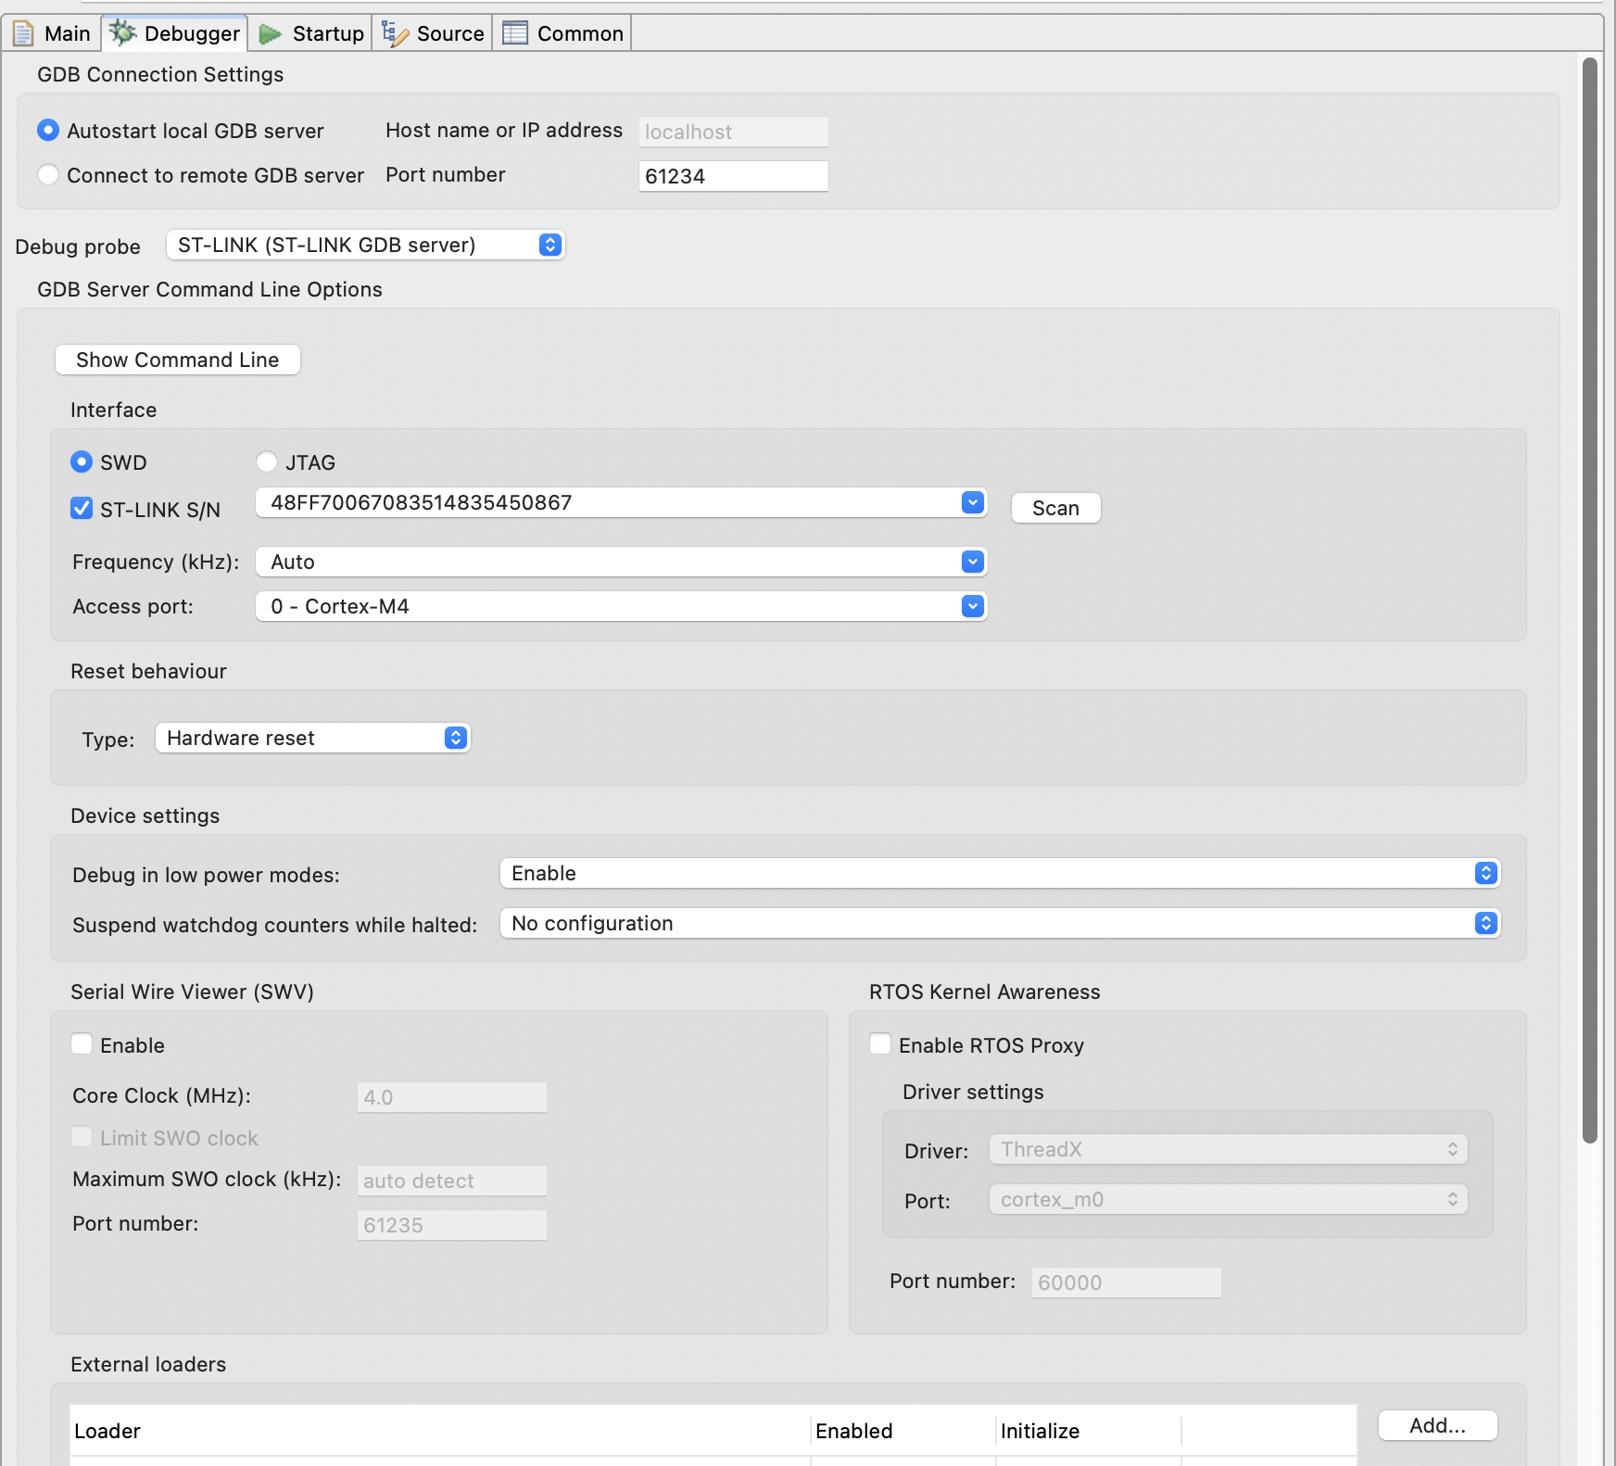The height and width of the screenshot is (1466, 1616).
Task: Click the GDB Port number input field
Action: 733,175
